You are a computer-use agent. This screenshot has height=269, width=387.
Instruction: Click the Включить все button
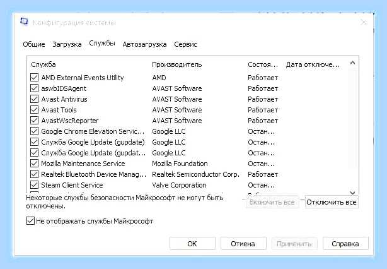click(272, 202)
